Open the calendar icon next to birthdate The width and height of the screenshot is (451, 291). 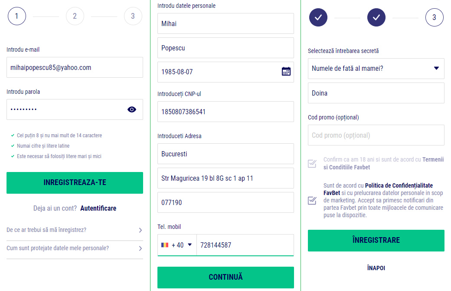(286, 71)
